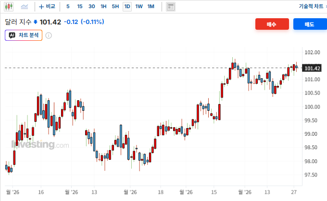This screenshot has height=201, width=327.
Task: Click the 100.50 price axis label
Action: [x=312, y=93]
